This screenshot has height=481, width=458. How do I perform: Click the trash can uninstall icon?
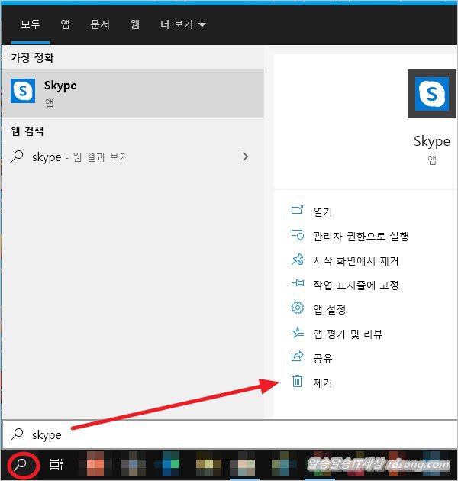click(x=297, y=381)
